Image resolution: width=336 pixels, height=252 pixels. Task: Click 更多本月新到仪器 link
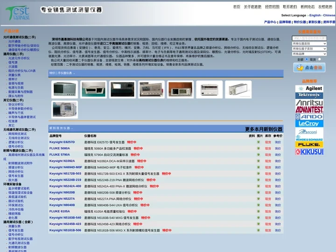[264, 129]
